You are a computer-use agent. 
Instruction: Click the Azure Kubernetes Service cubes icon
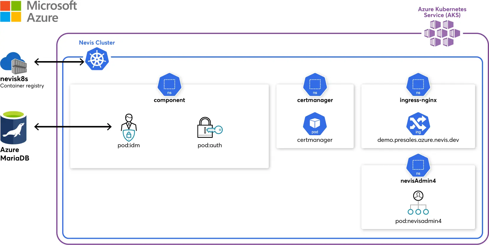pyautogui.click(x=442, y=33)
